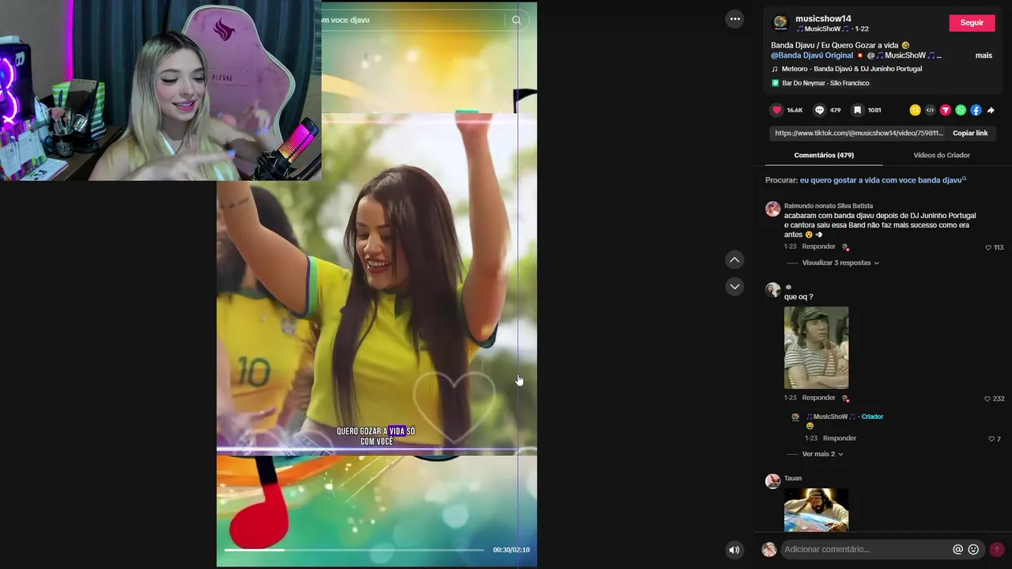Open the three-dot more options menu
This screenshot has height=569, width=1012.
click(735, 19)
